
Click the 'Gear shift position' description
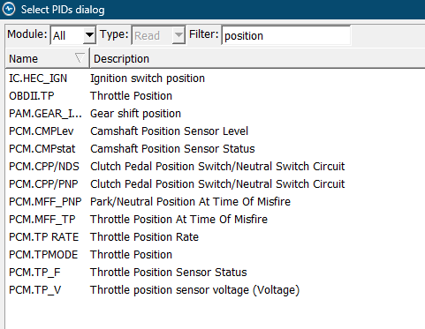135,114
